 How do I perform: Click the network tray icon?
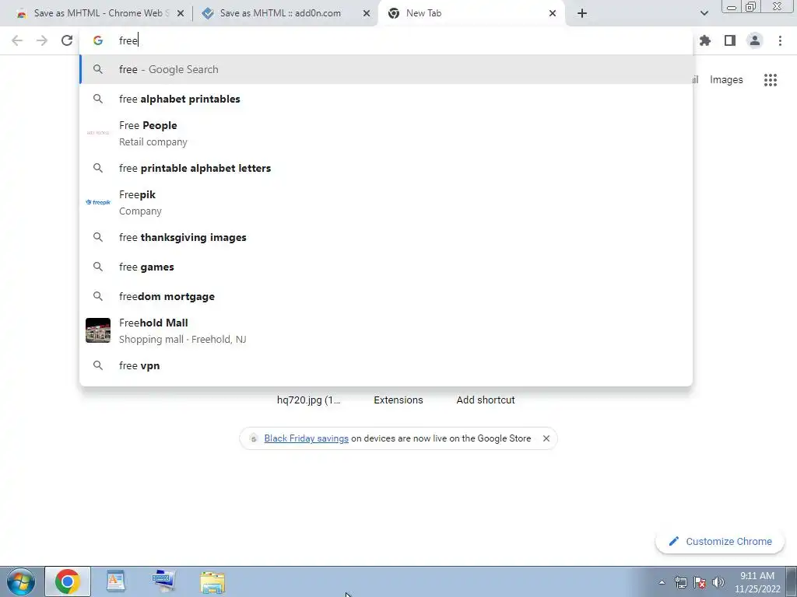[x=680, y=582]
